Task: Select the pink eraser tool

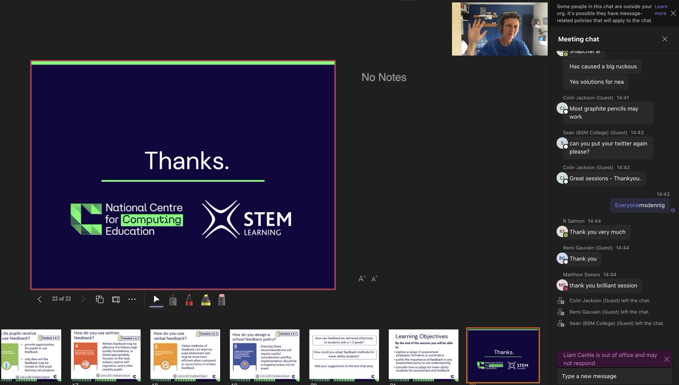Action: 222,300
